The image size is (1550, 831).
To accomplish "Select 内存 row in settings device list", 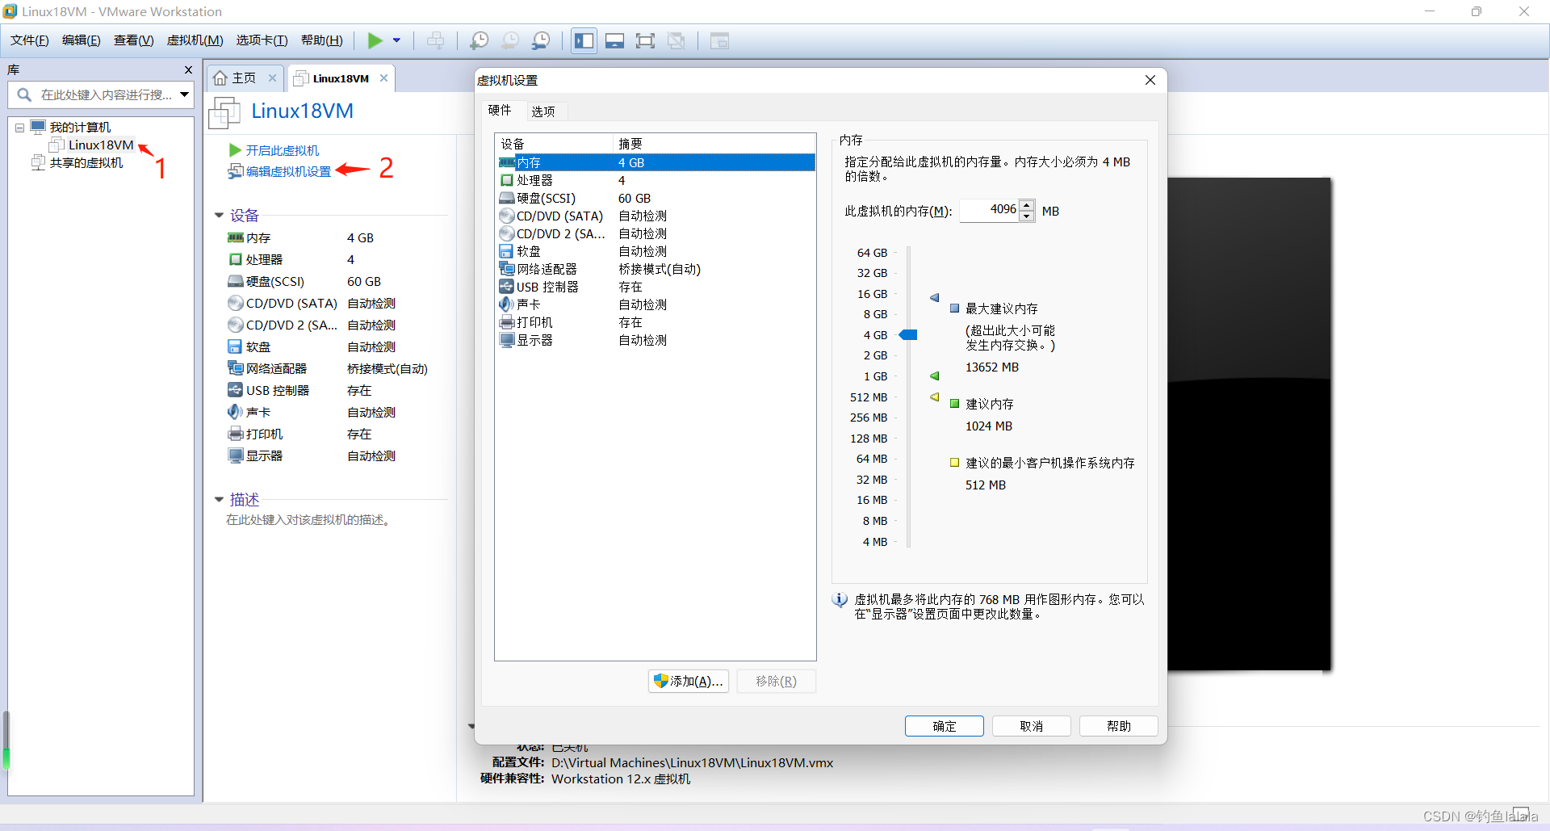I will [656, 162].
